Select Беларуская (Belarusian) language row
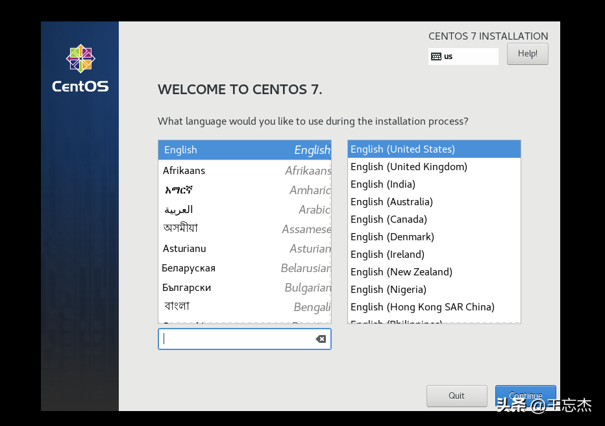This screenshot has height=426, width=605. click(x=245, y=268)
